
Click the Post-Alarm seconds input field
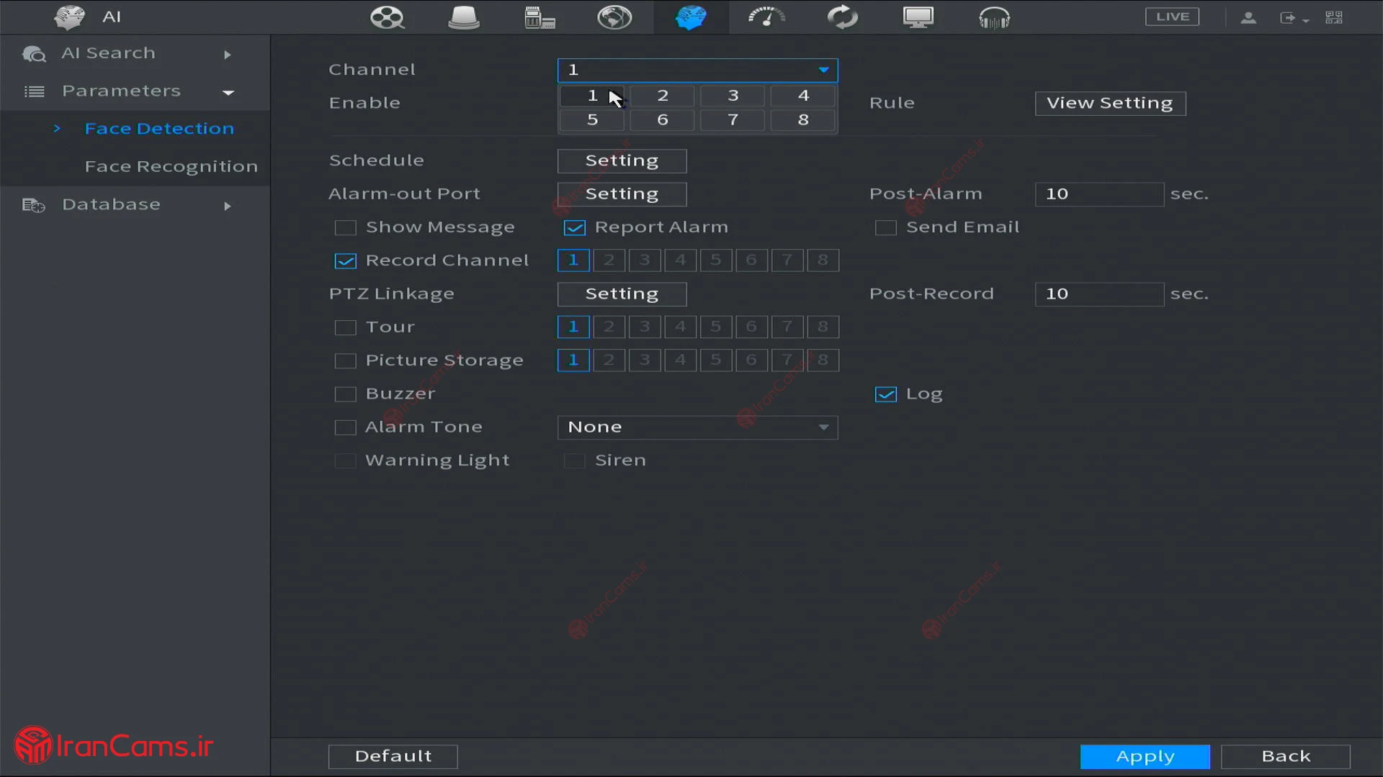pyautogui.click(x=1098, y=194)
